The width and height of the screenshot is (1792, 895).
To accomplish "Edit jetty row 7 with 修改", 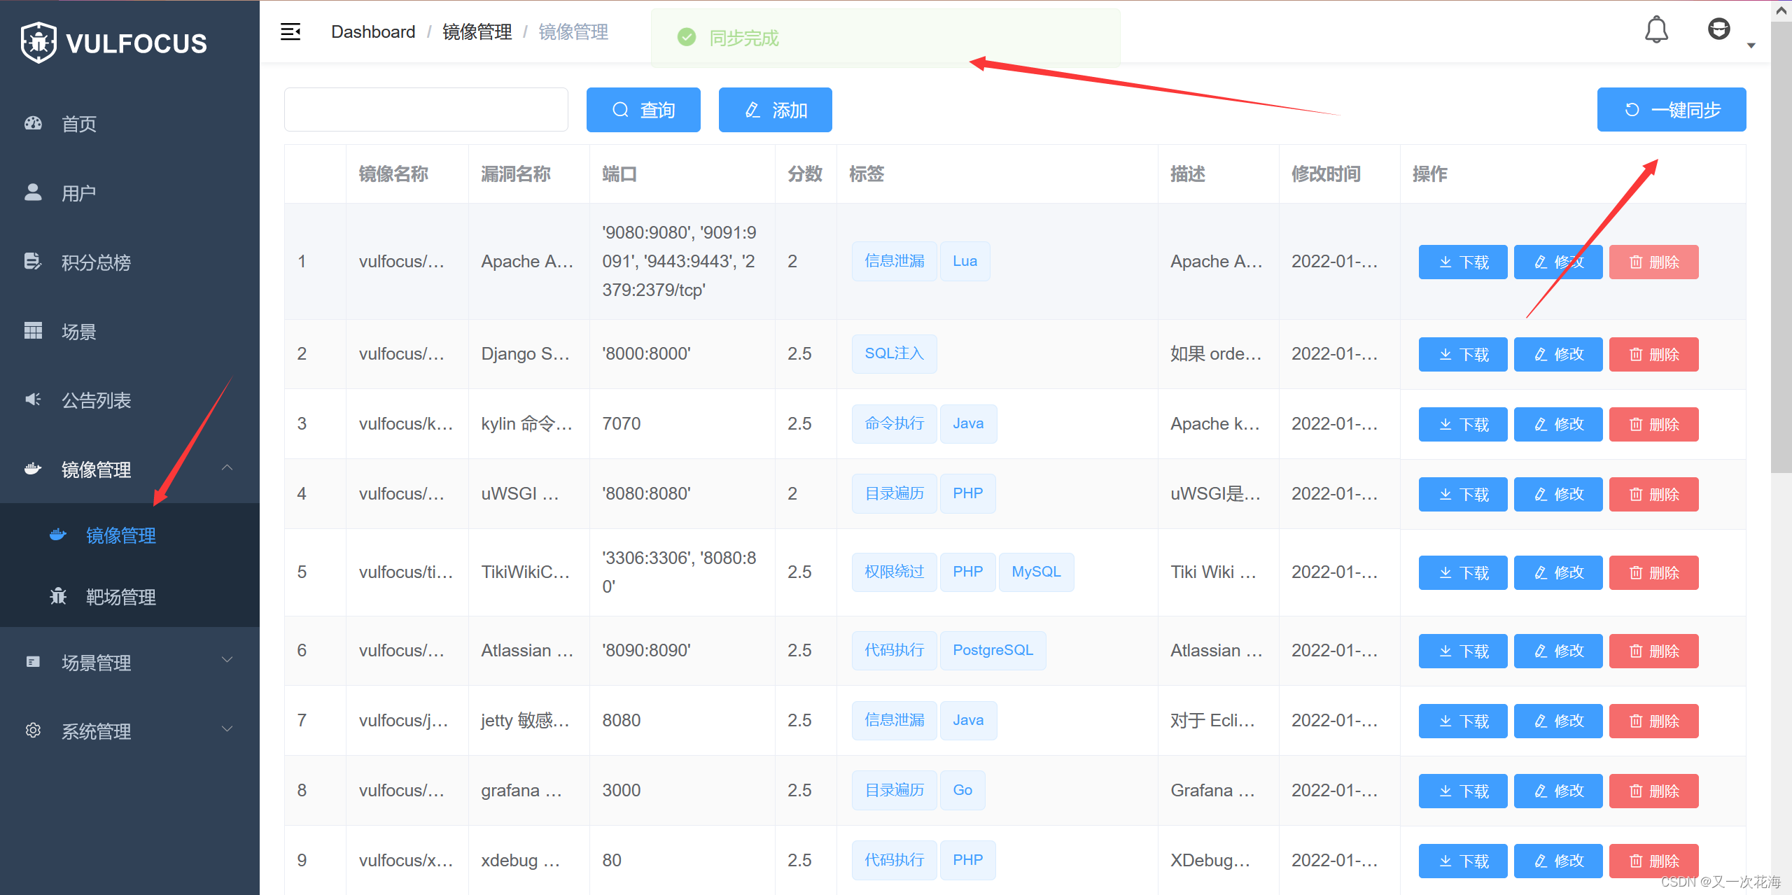I will pyautogui.click(x=1558, y=721).
